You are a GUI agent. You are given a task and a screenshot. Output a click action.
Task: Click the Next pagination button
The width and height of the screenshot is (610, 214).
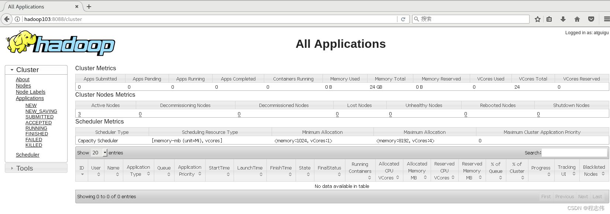pyautogui.click(x=583, y=197)
